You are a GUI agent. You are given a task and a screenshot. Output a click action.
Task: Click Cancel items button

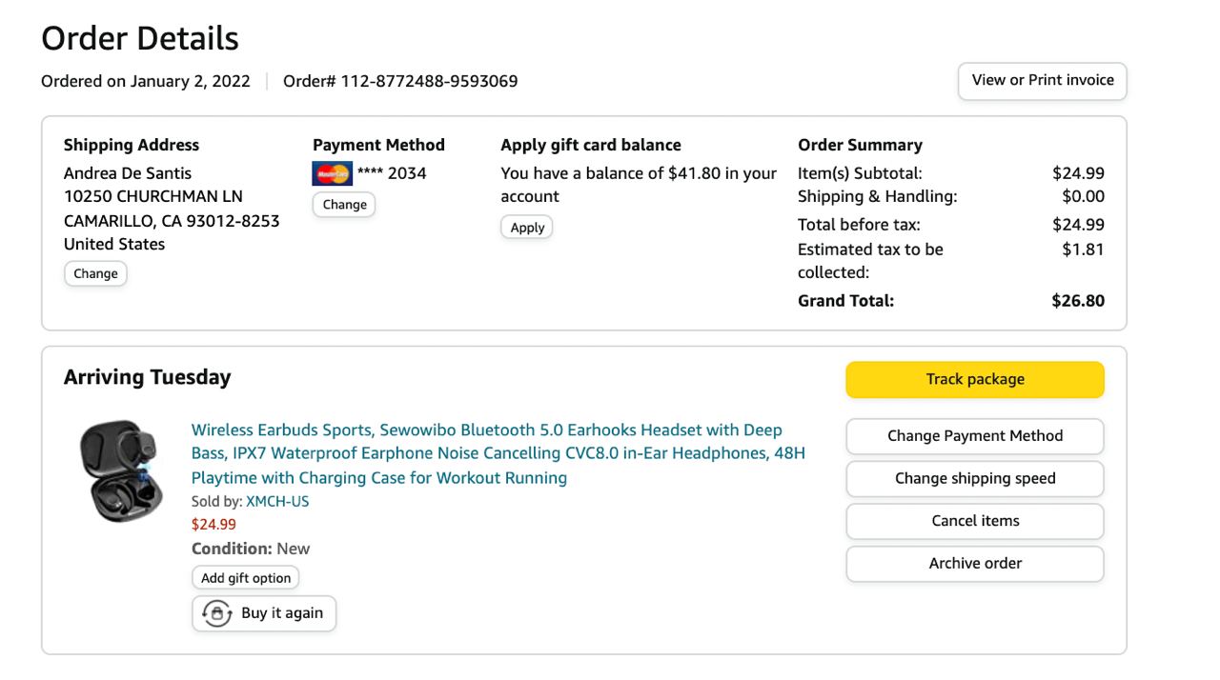click(x=974, y=521)
